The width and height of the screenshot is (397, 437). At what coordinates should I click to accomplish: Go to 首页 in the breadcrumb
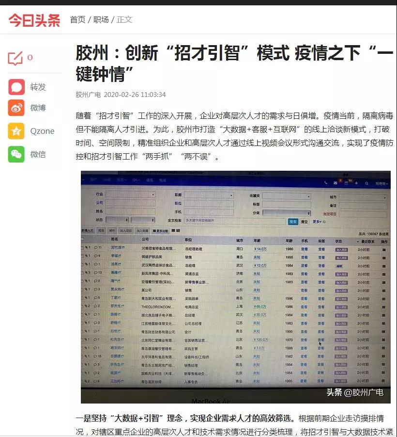[77, 20]
